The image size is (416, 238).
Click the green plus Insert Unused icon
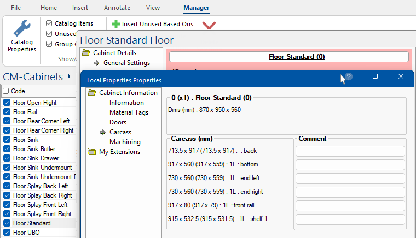[x=115, y=24]
